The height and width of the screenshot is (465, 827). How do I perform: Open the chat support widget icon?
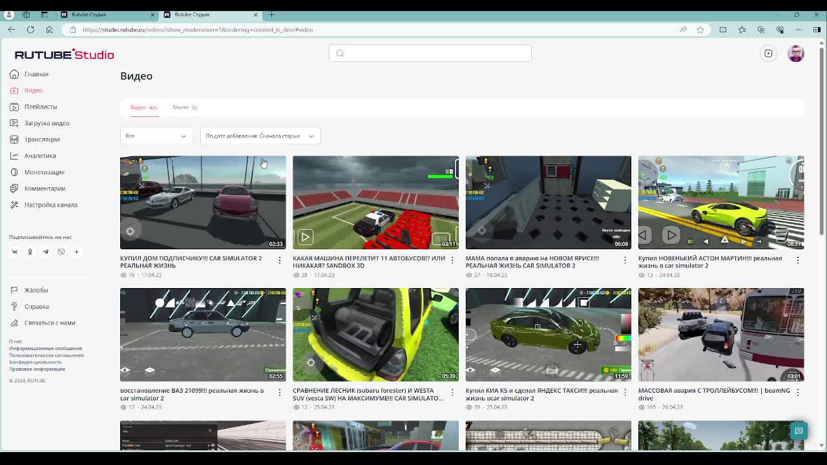pos(799,431)
